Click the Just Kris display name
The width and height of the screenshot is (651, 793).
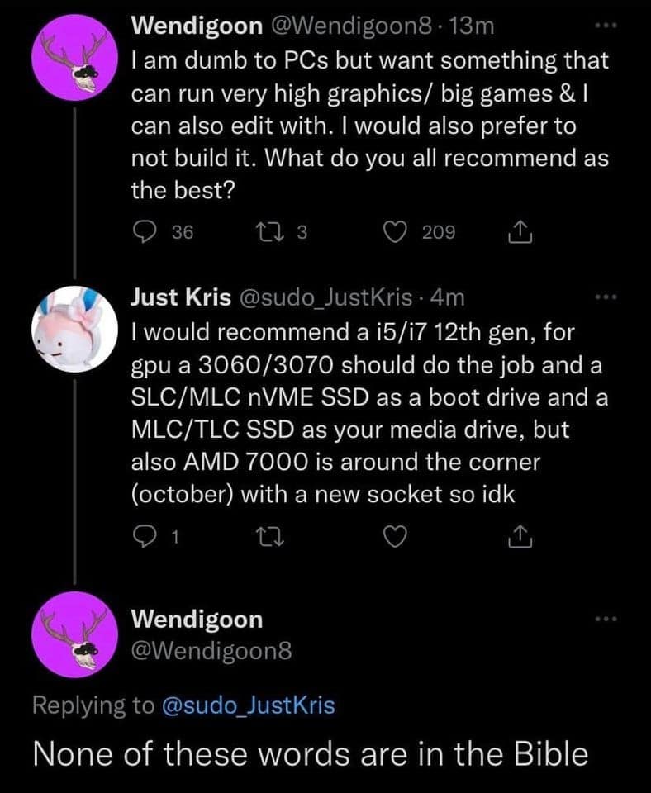point(181,297)
